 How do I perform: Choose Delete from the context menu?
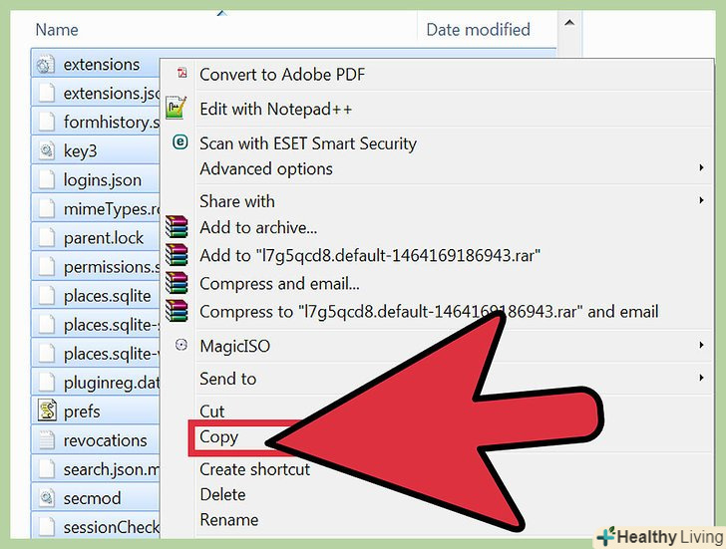tap(222, 494)
